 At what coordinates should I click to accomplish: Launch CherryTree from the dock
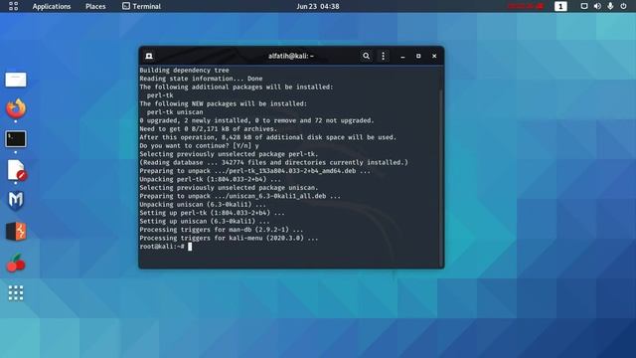[16, 263]
